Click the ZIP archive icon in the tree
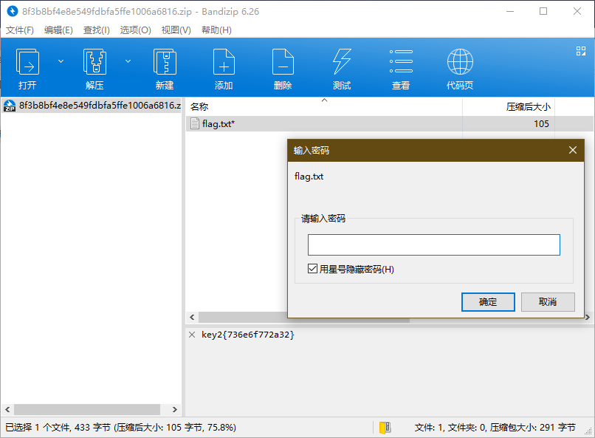595x438 pixels. click(x=10, y=106)
